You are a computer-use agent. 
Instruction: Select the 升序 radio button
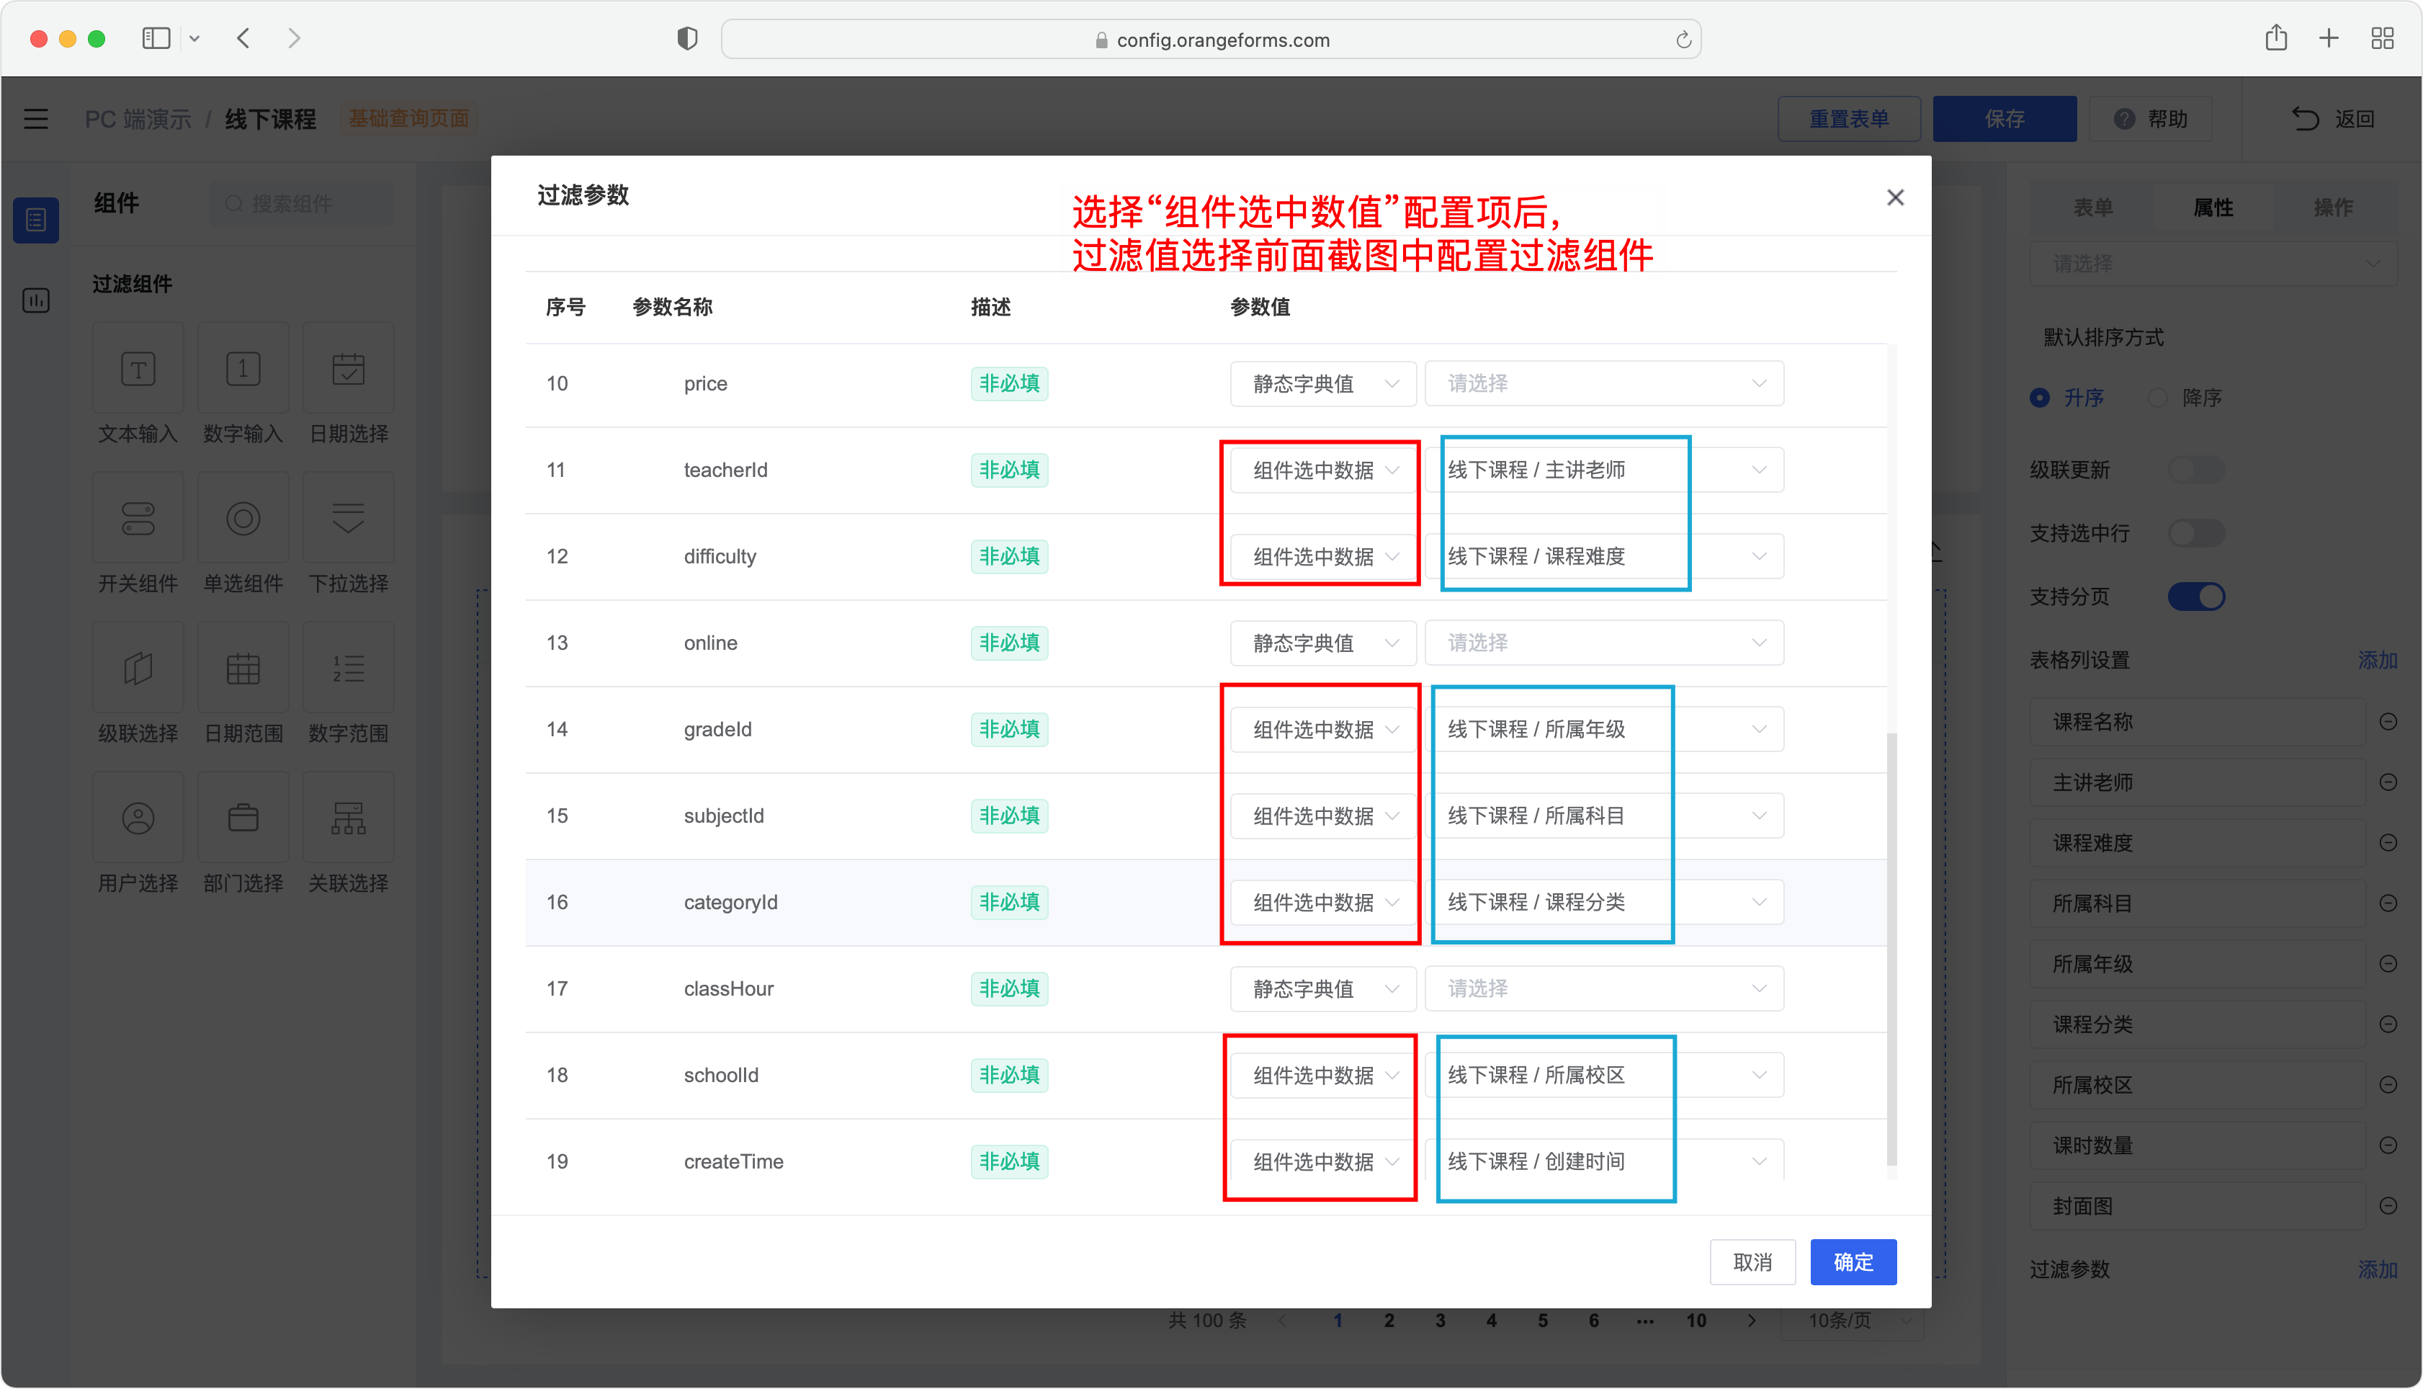click(x=2038, y=398)
